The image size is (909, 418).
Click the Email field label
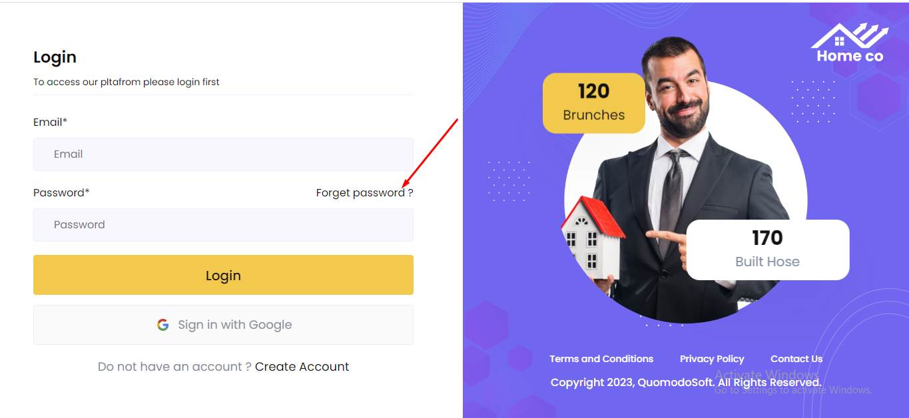pyautogui.click(x=50, y=122)
